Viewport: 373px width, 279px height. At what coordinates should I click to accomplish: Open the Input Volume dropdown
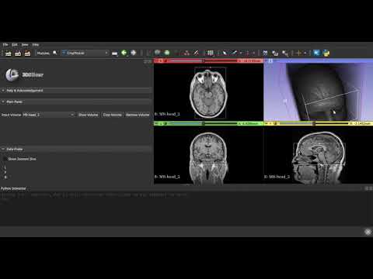click(x=48, y=115)
